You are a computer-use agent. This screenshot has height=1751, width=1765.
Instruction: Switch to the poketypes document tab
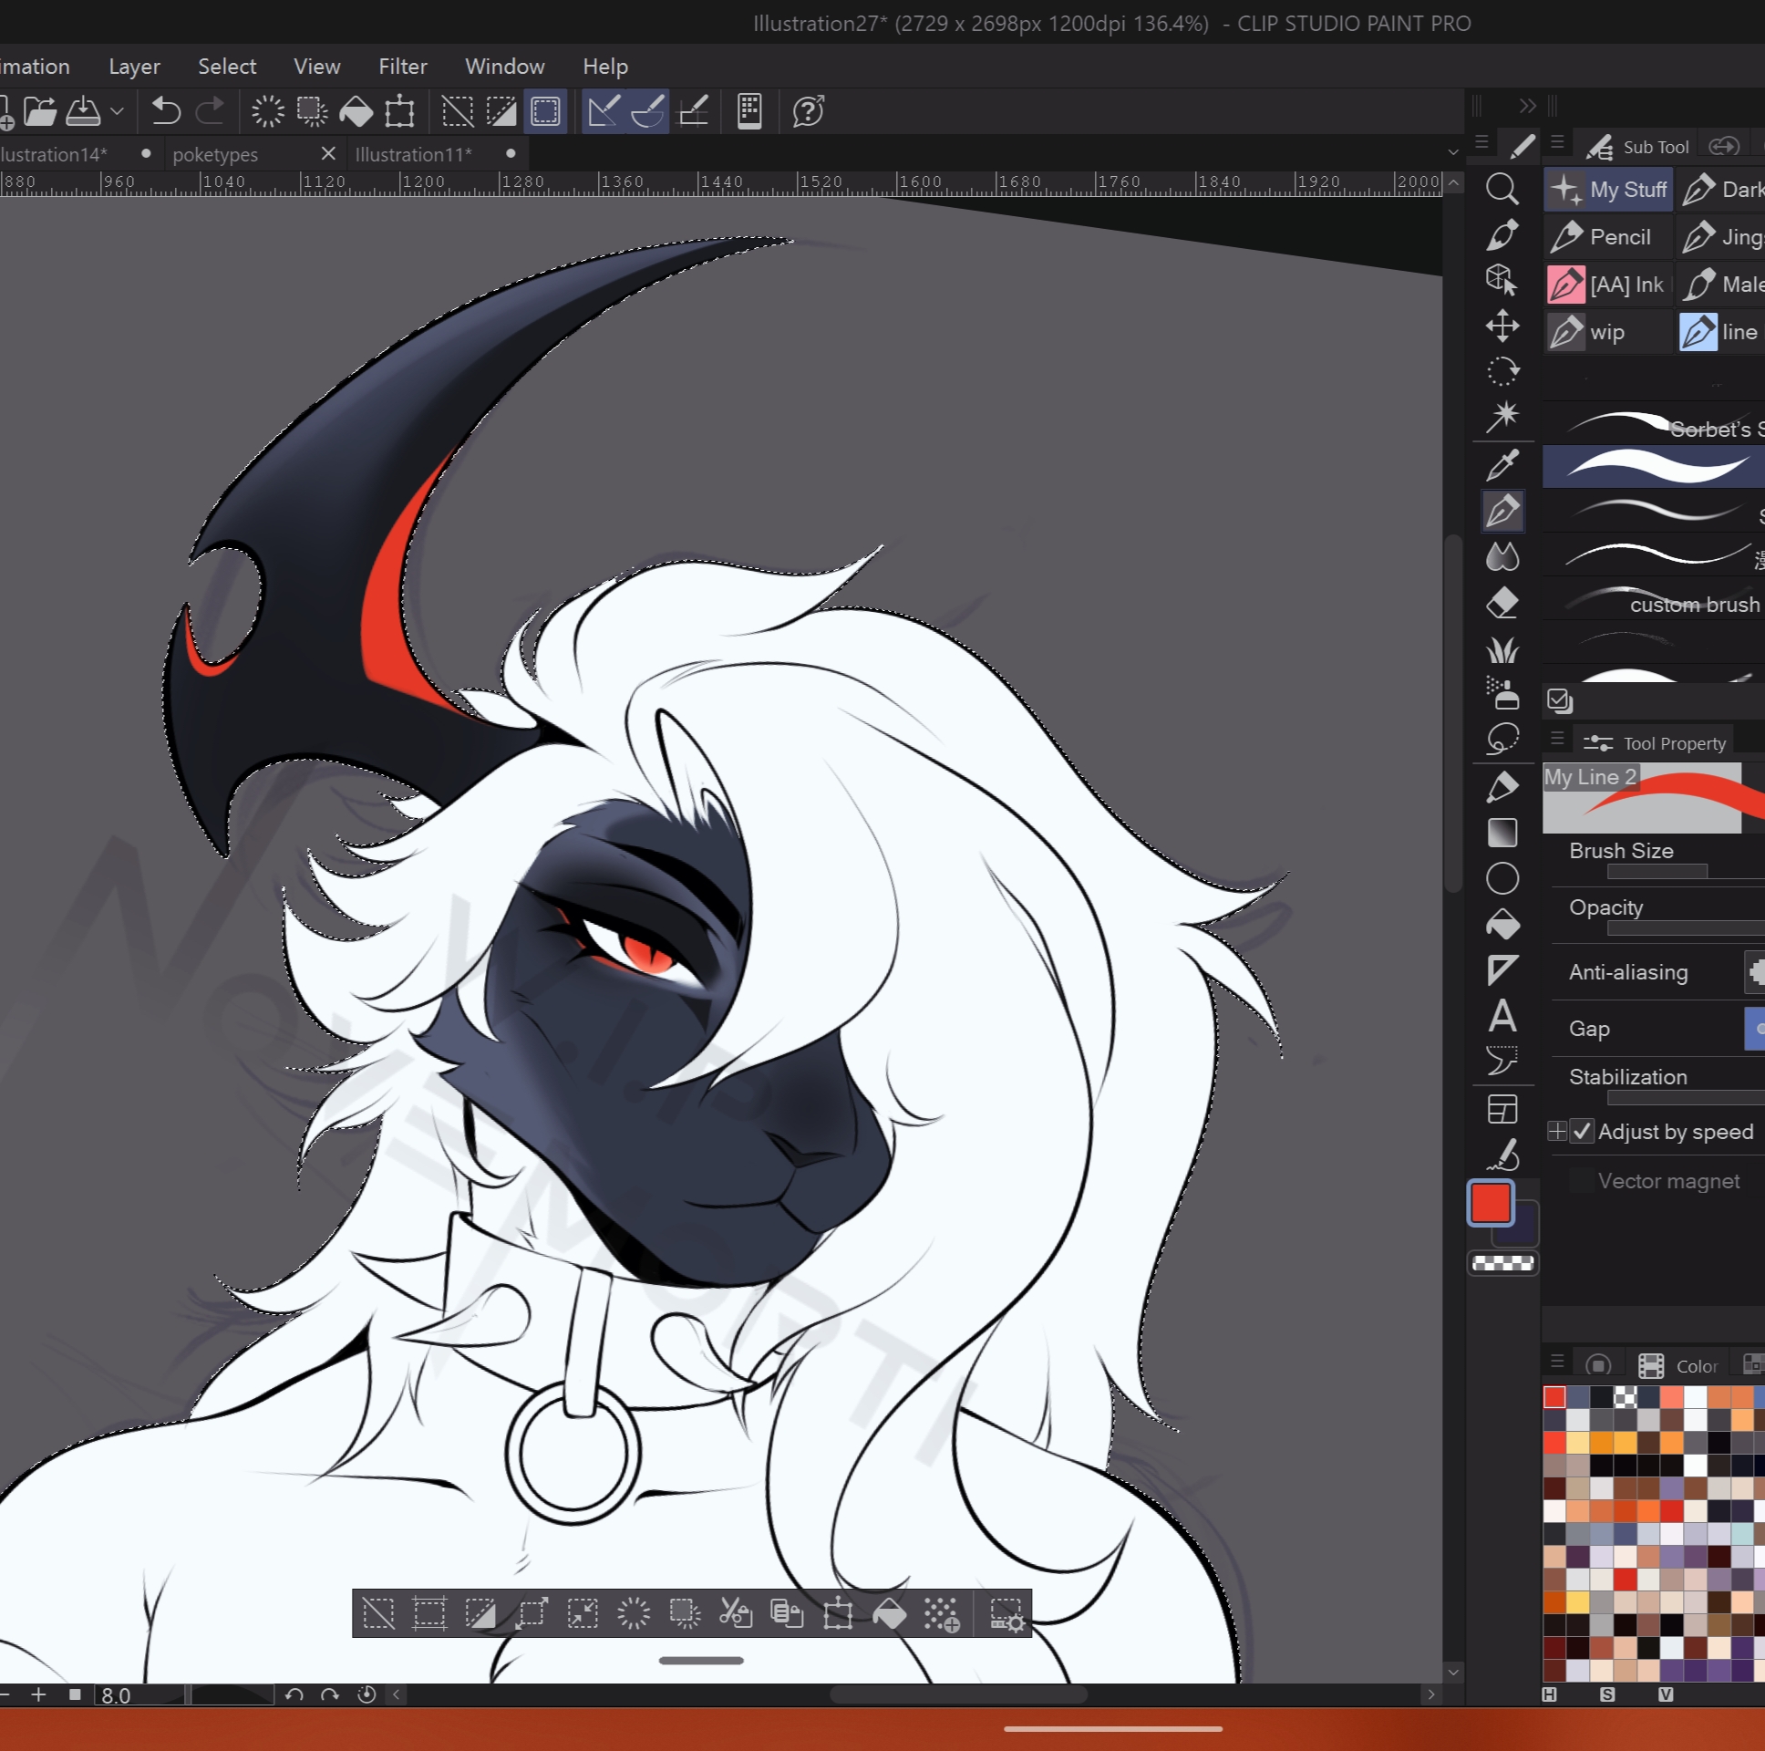point(215,154)
